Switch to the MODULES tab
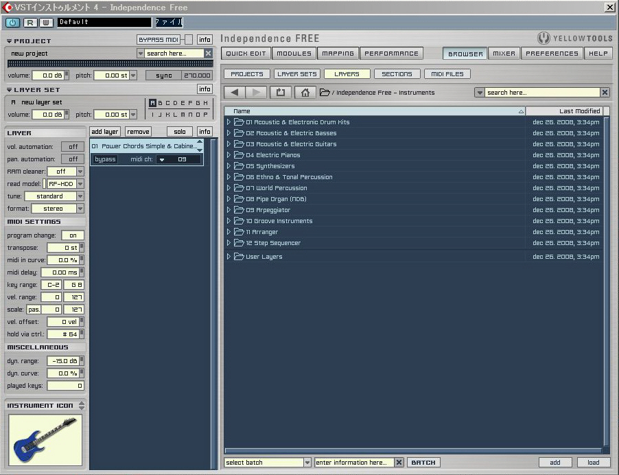619x475 pixels. point(294,54)
